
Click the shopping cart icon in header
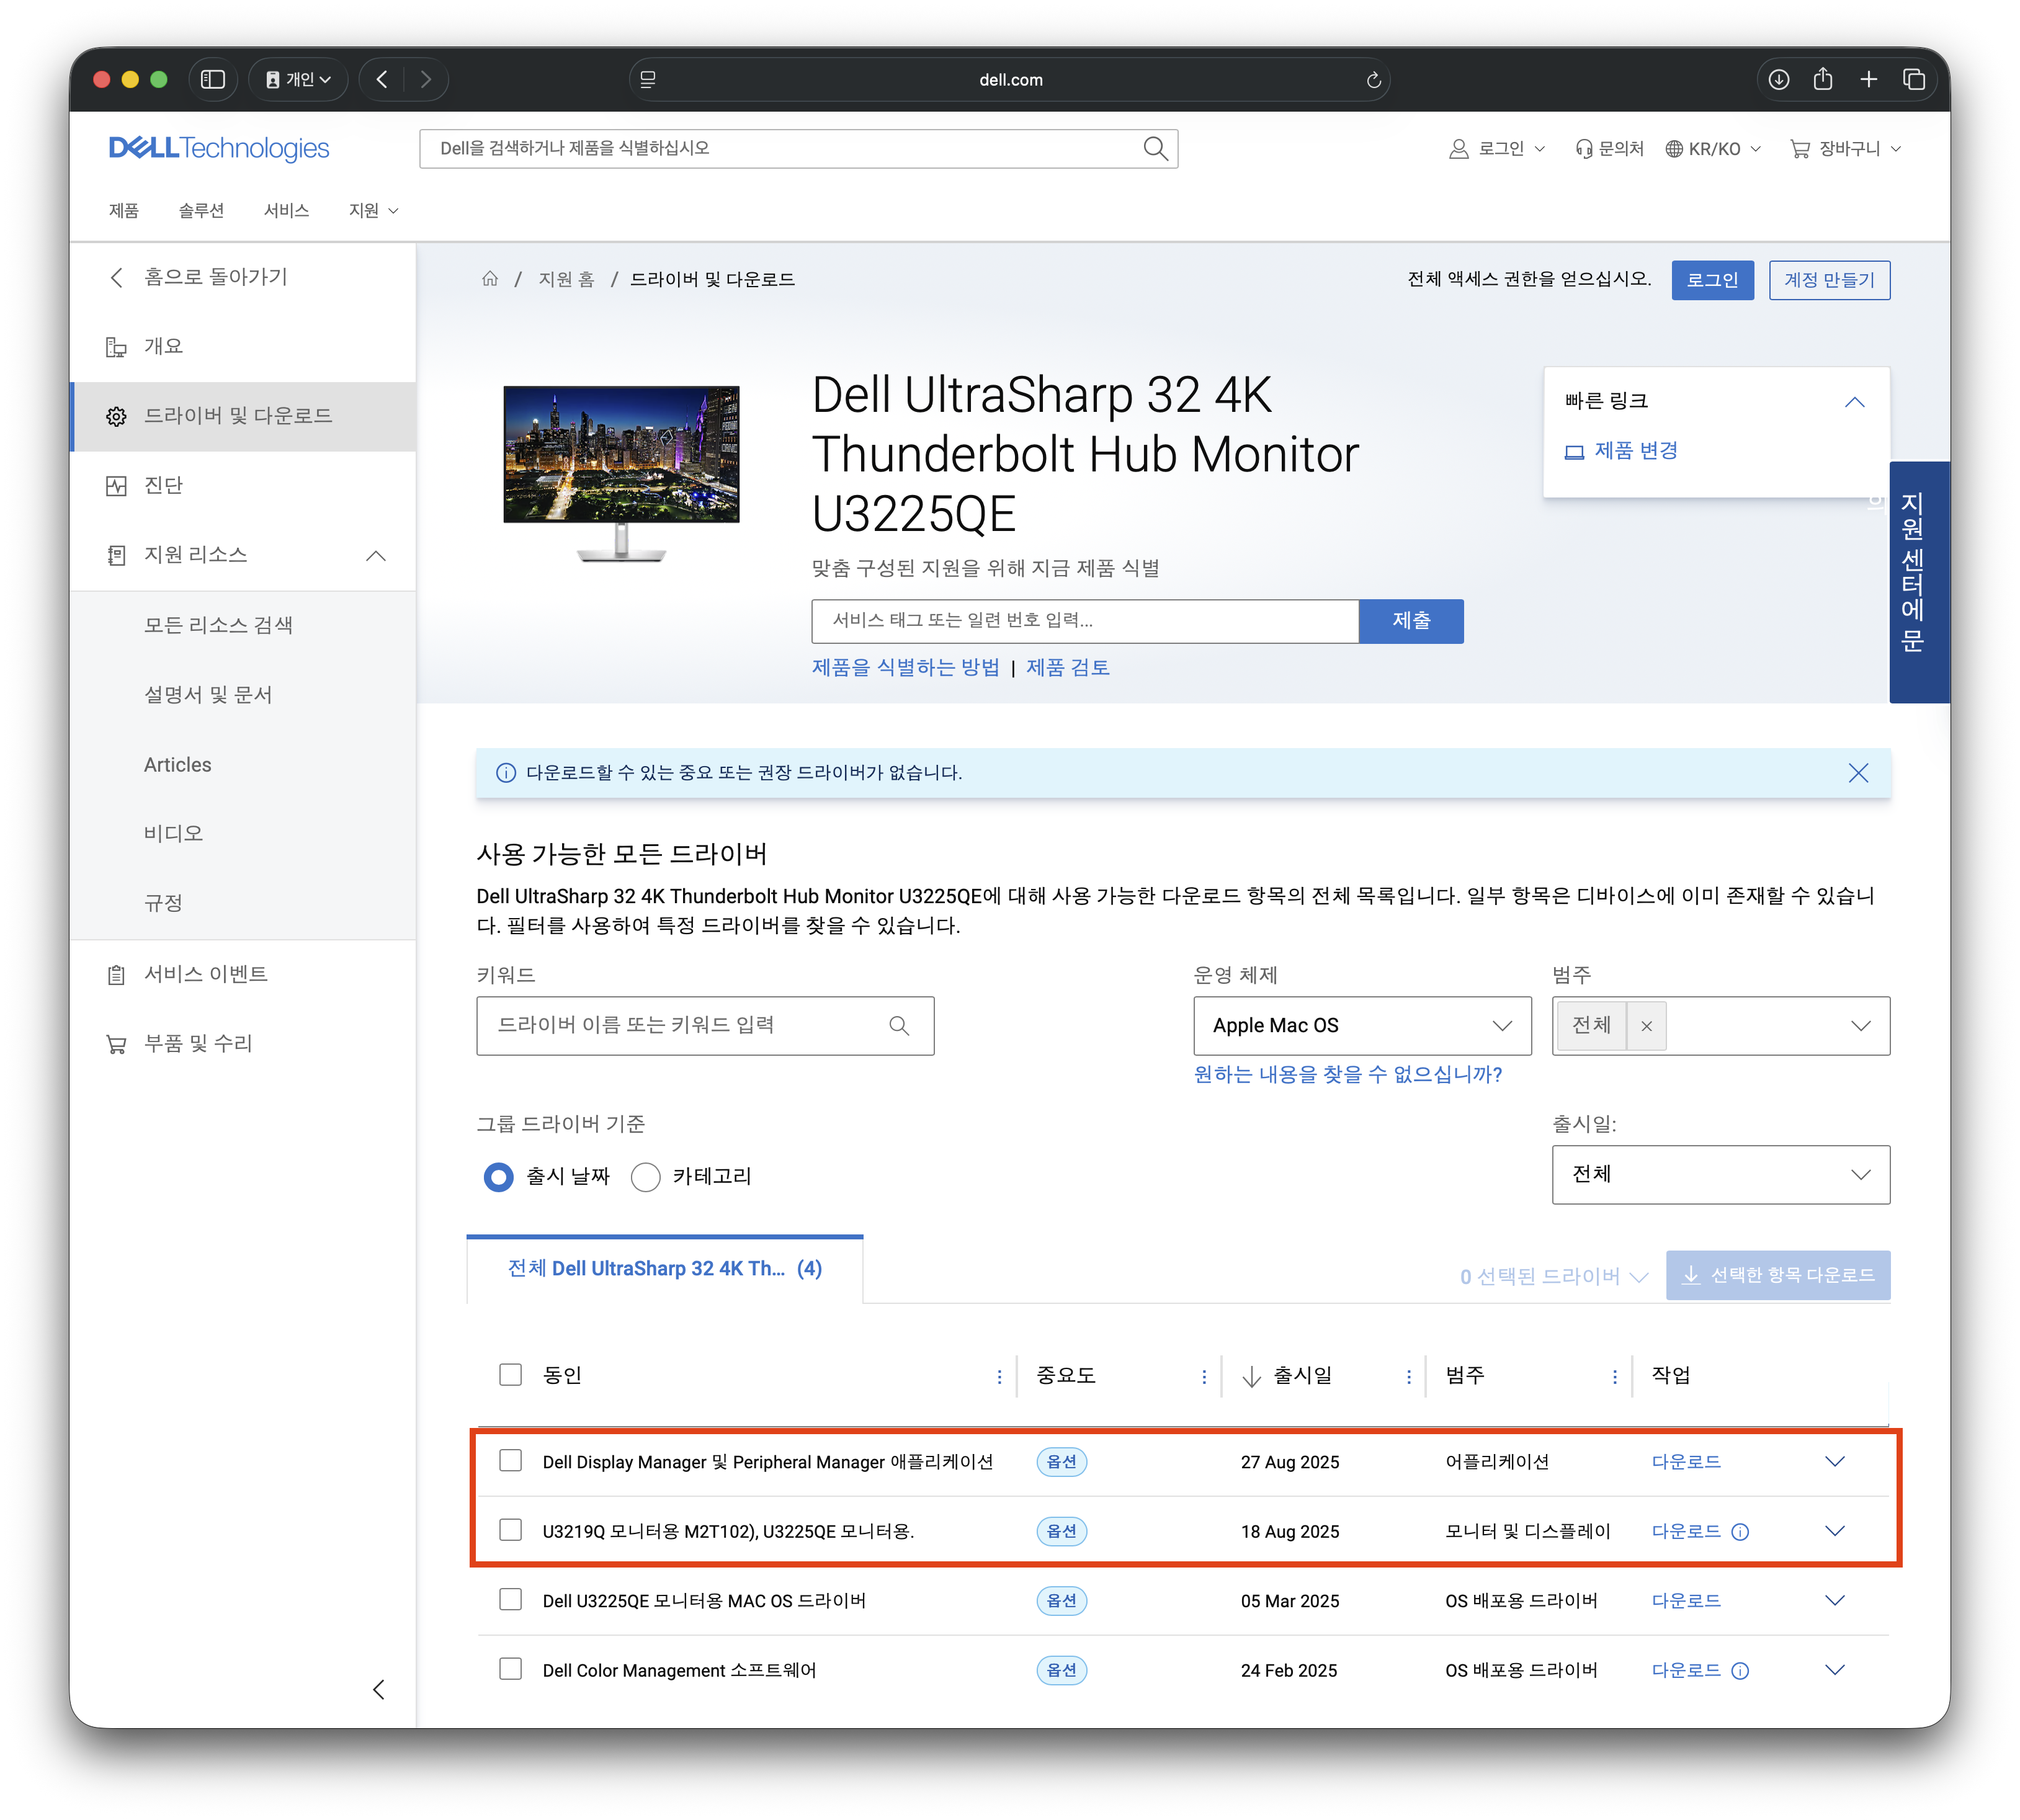(x=1800, y=149)
